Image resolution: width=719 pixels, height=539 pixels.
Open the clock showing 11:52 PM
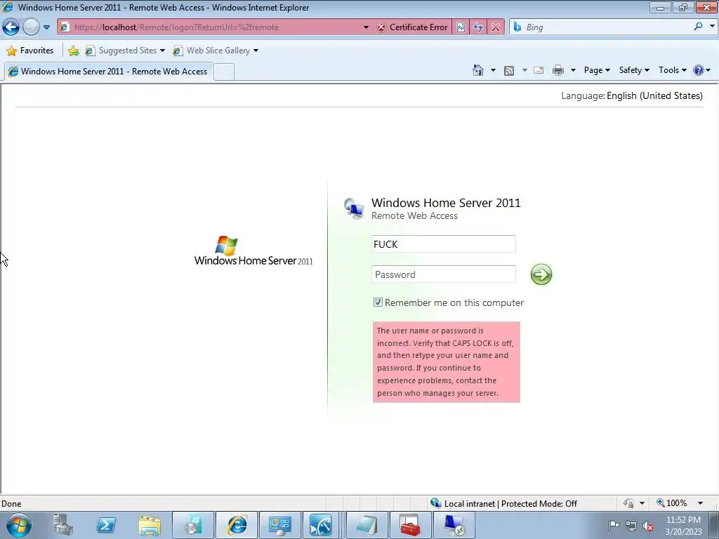[683, 525]
